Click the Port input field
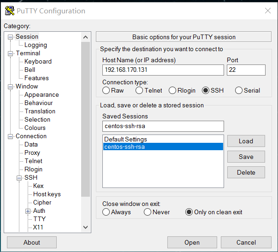This screenshot has width=278, height=252. (246, 70)
